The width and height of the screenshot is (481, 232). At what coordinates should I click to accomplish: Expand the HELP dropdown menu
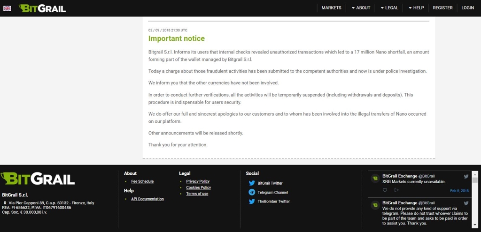point(416,8)
